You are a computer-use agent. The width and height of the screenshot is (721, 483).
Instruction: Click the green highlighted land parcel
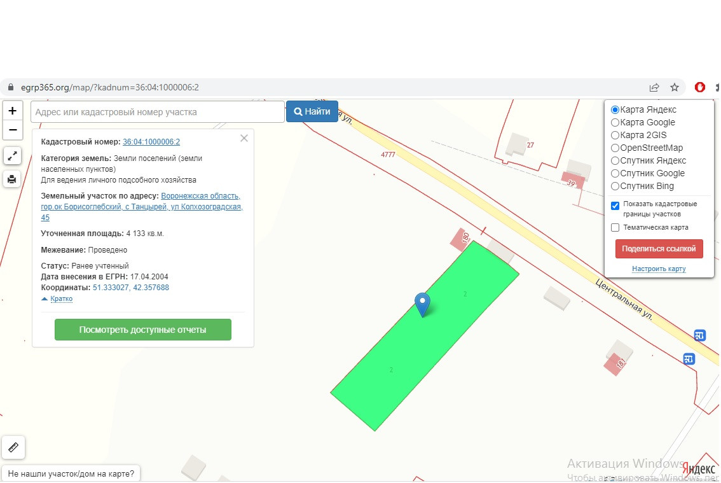click(x=425, y=336)
